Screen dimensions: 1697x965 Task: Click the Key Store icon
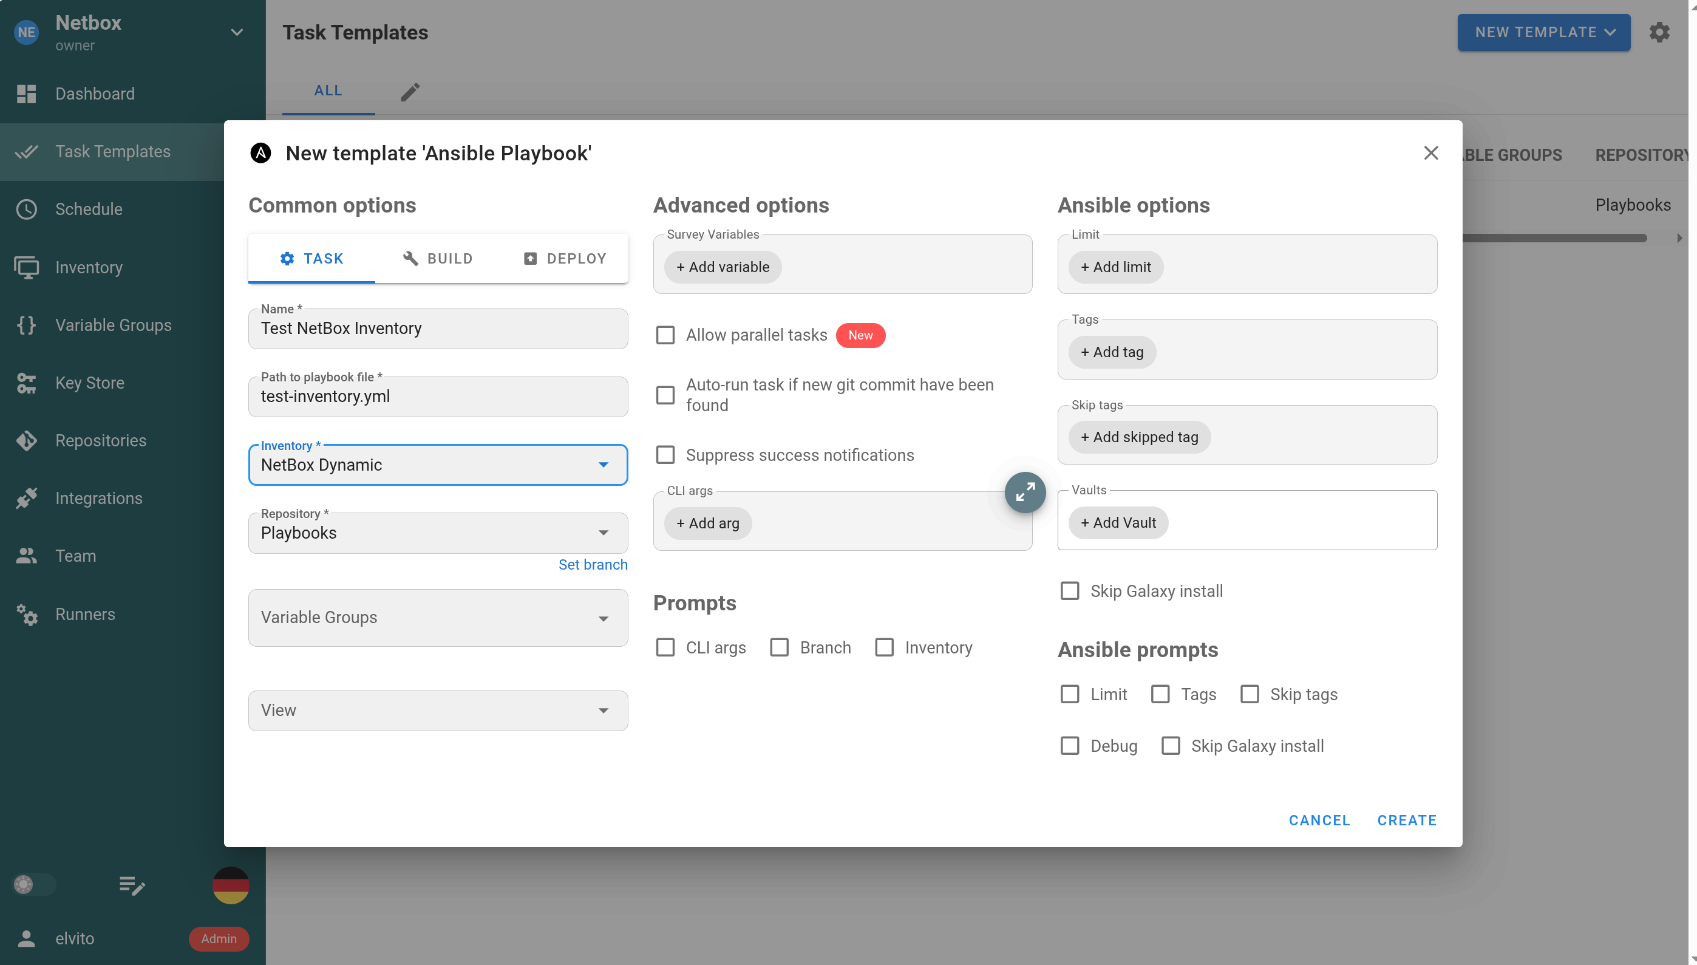[27, 383]
